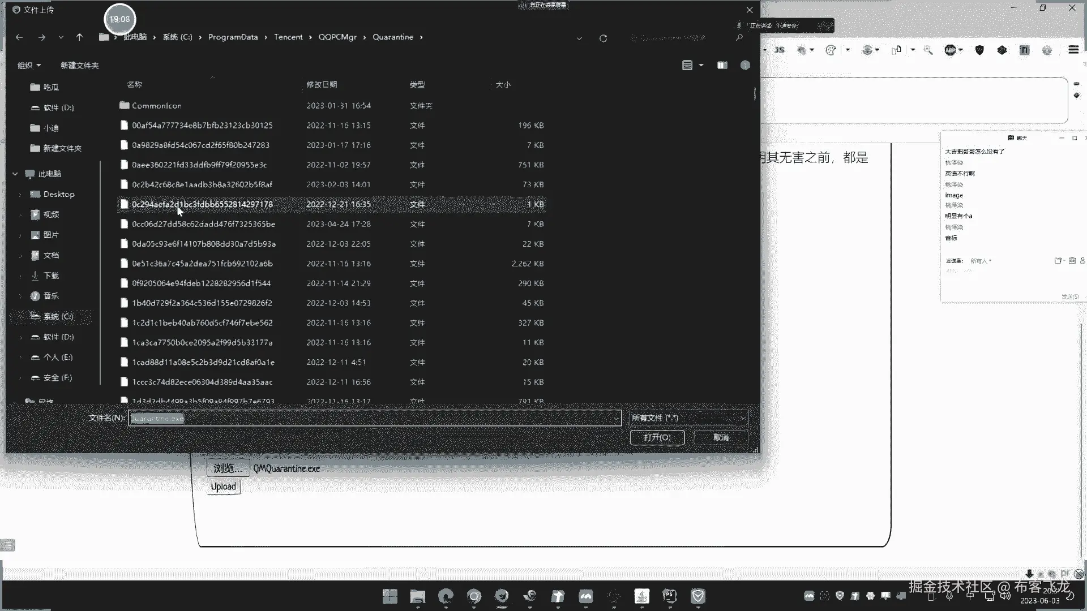Select 软件 (D:) drive in the sidebar tree
This screenshot has height=611, width=1087.
pyautogui.click(x=58, y=337)
